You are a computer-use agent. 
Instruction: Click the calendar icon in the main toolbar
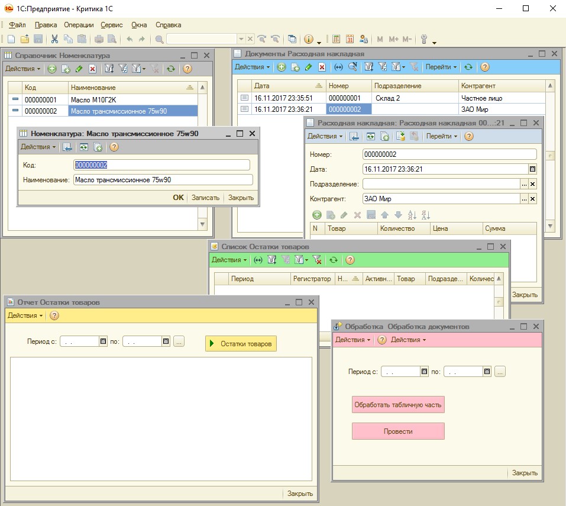(350, 39)
